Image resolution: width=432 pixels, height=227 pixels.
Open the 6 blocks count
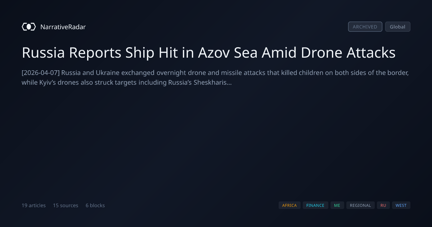pyautogui.click(x=95, y=205)
